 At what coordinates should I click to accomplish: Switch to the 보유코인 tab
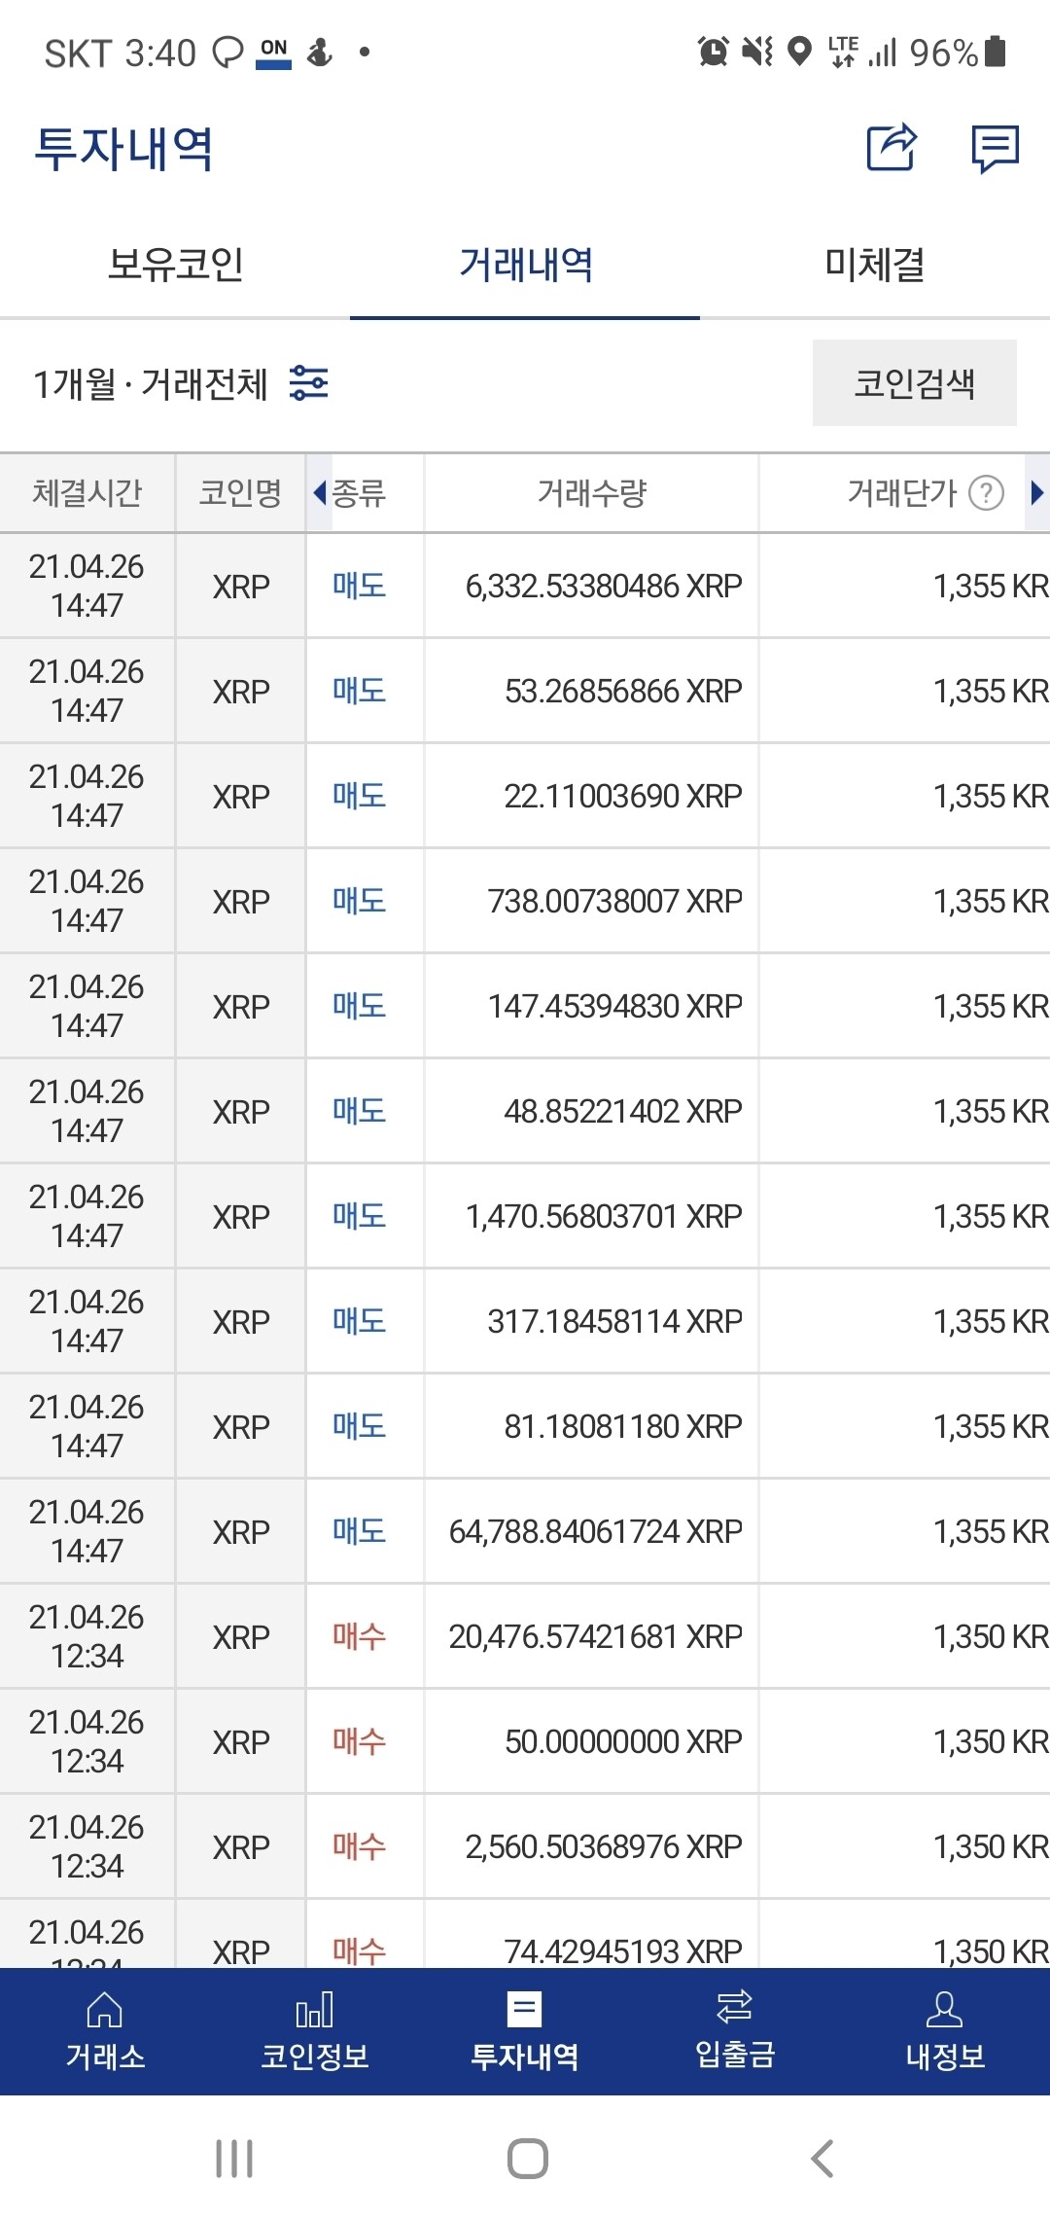[x=175, y=265]
